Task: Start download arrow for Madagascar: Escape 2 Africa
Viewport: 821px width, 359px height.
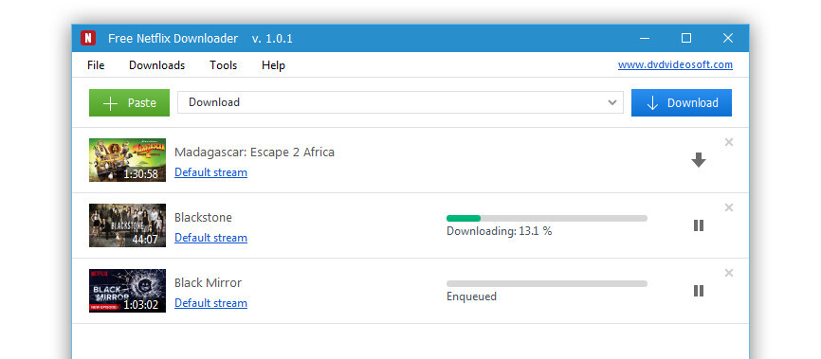Action: (699, 160)
